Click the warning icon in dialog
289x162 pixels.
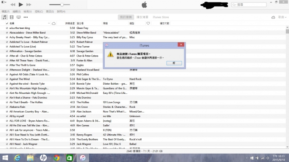pos(110,54)
